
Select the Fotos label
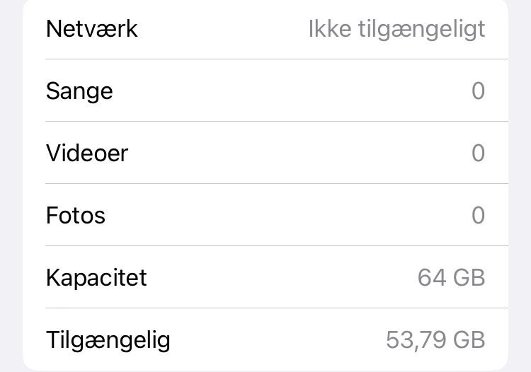(76, 215)
